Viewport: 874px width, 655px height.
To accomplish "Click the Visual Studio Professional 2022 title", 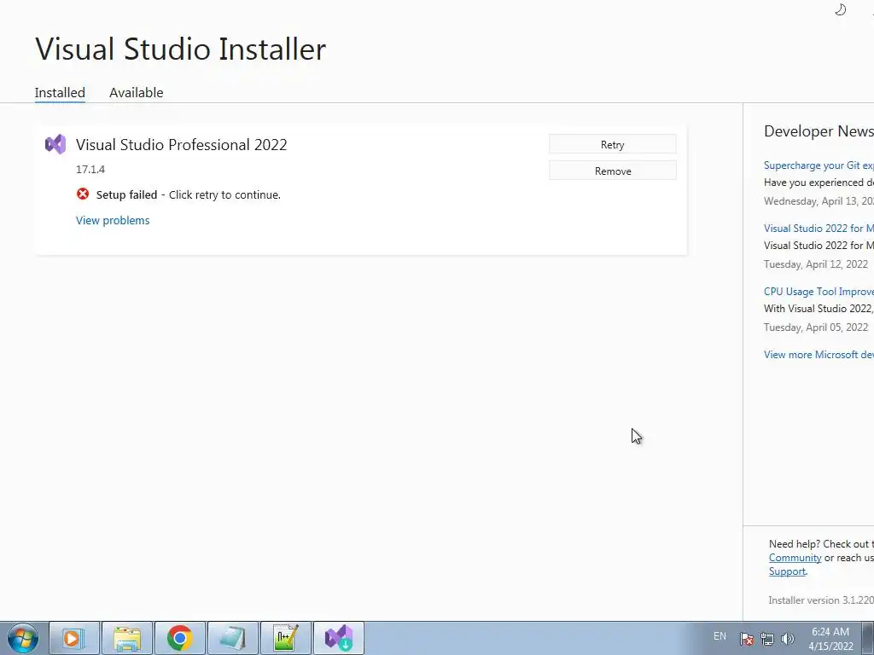I will click(x=182, y=145).
